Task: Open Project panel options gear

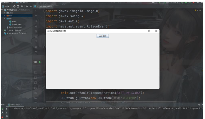Action: coord(27,6)
